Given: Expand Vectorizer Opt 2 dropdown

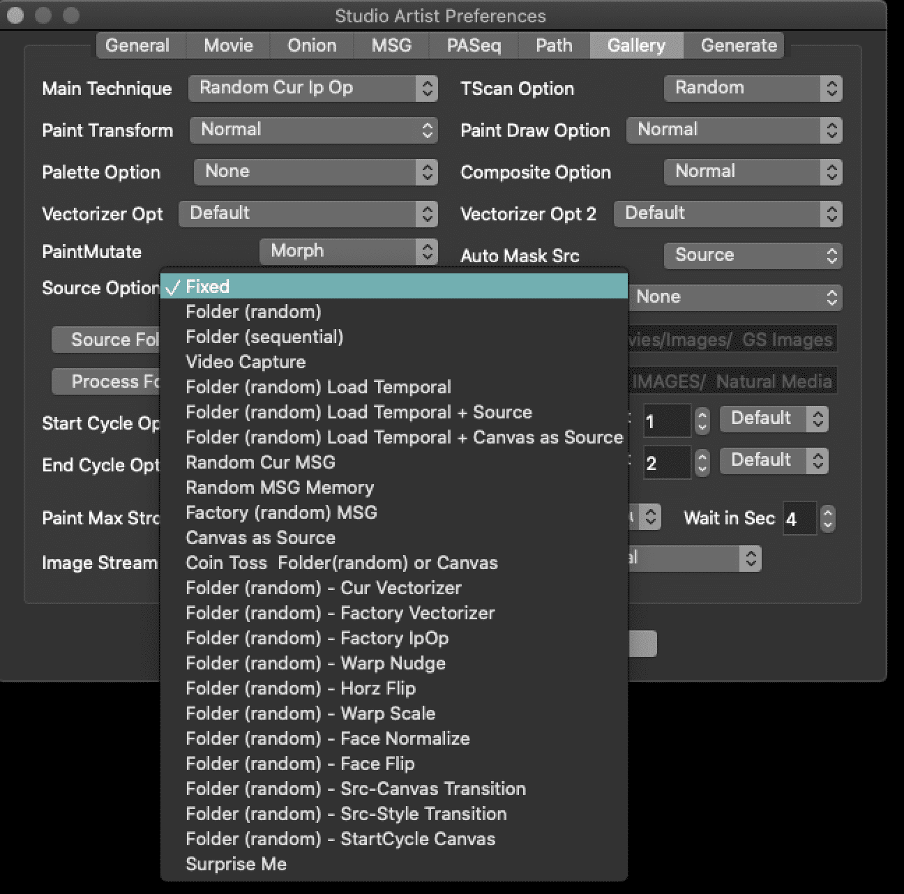Looking at the screenshot, I should point(728,213).
